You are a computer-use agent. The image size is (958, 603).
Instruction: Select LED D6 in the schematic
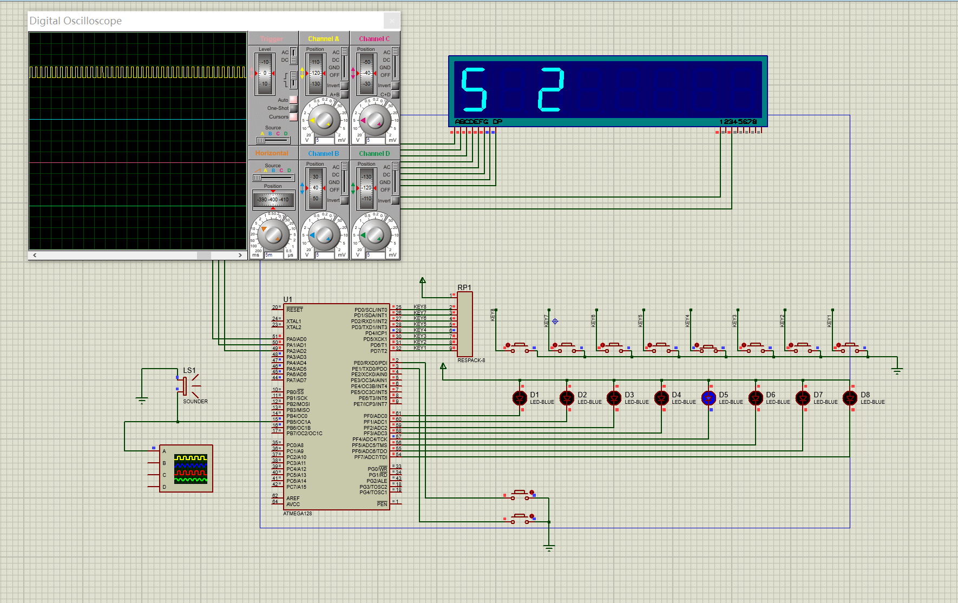pos(756,398)
